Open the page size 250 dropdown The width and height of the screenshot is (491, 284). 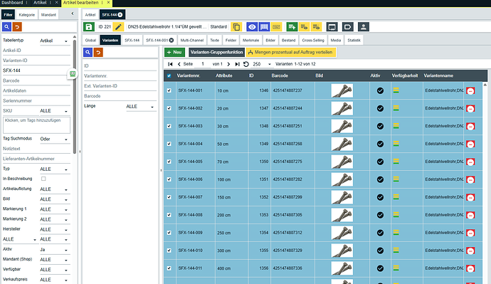pyautogui.click(x=262, y=64)
